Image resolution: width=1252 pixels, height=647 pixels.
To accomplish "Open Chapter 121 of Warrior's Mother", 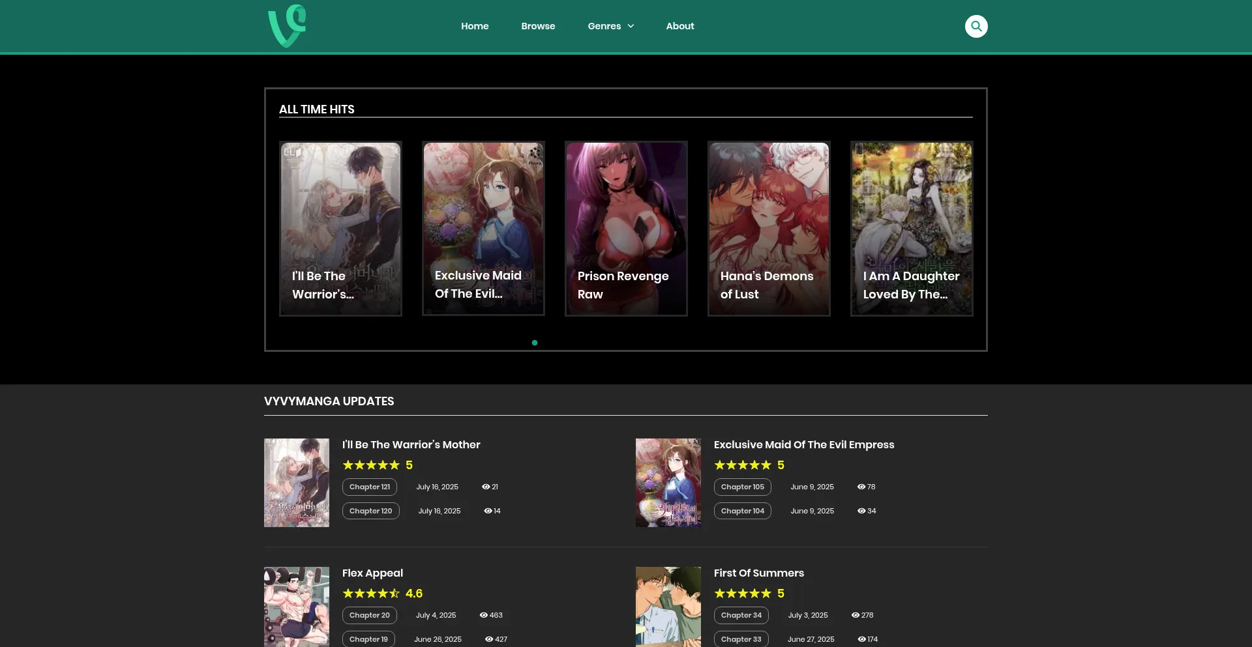I will coord(370,487).
